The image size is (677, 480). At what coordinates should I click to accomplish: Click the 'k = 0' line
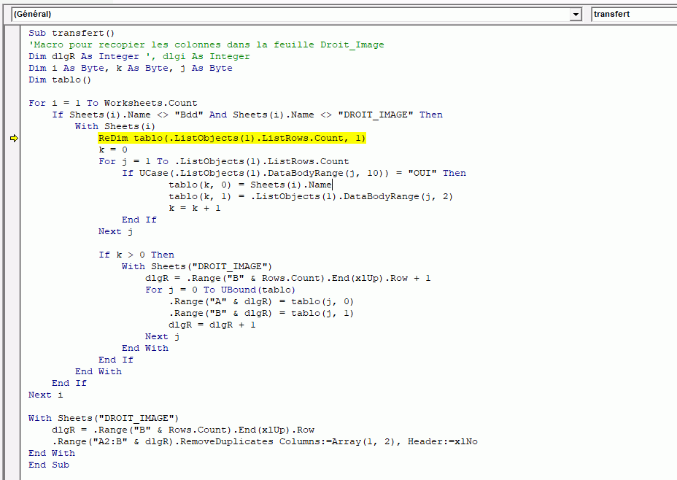(113, 150)
